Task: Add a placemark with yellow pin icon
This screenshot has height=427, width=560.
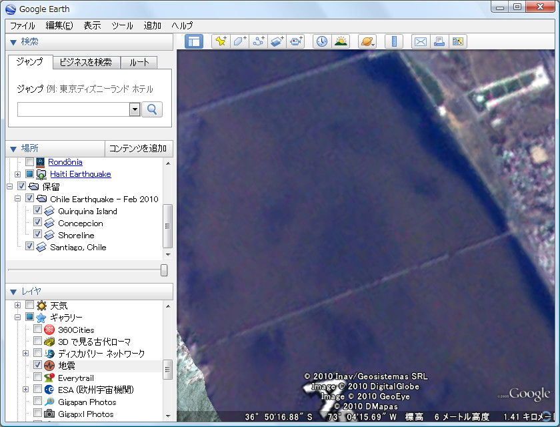Action: pyautogui.click(x=221, y=41)
